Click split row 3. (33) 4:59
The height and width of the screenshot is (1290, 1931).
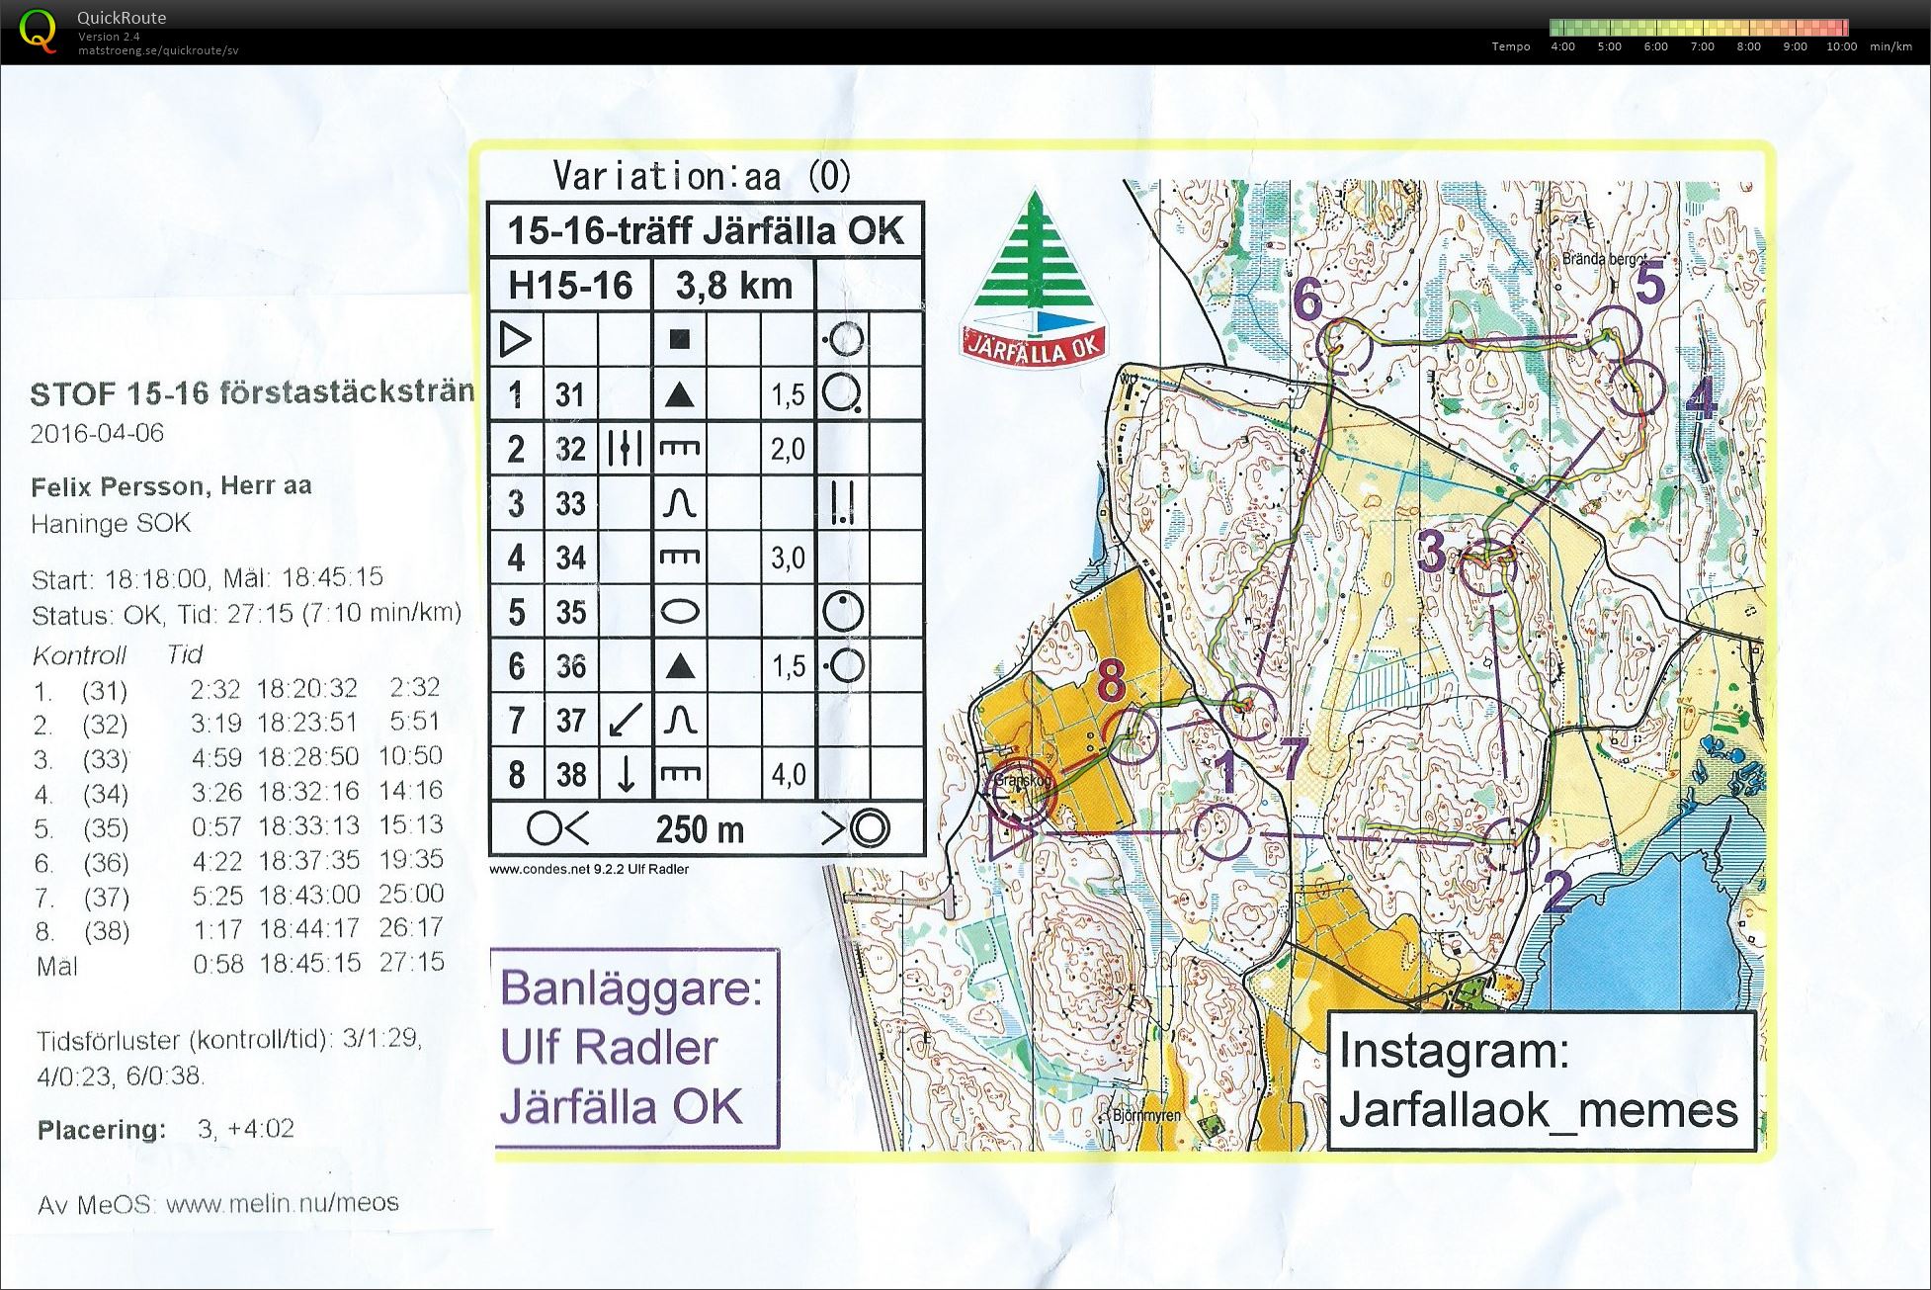tap(237, 758)
